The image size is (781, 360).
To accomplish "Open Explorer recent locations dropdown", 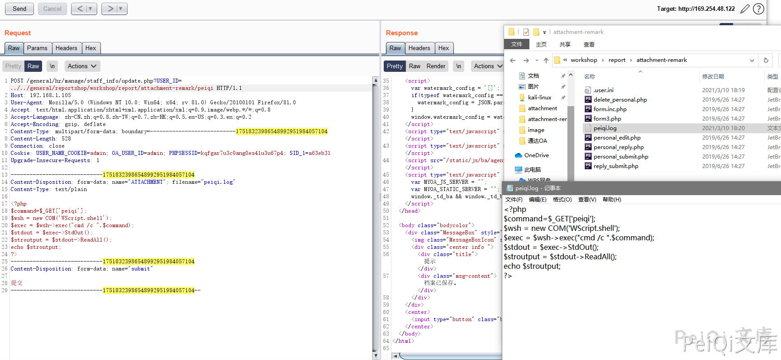I will 537,60.
